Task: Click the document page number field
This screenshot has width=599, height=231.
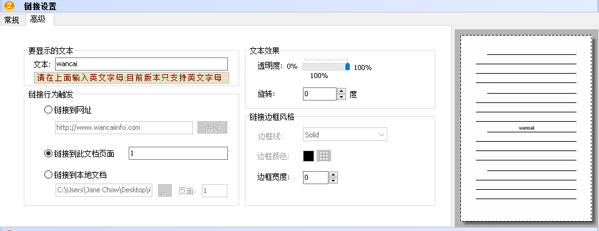Action: tap(179, 153)
